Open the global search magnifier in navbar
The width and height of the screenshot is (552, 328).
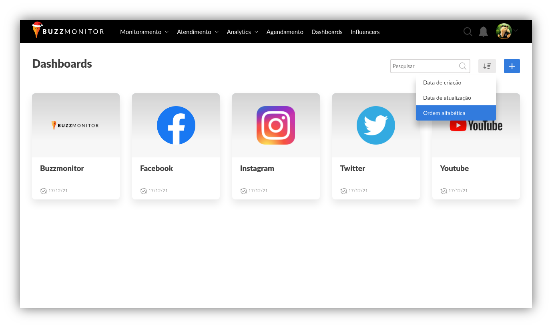pos(468,32)
